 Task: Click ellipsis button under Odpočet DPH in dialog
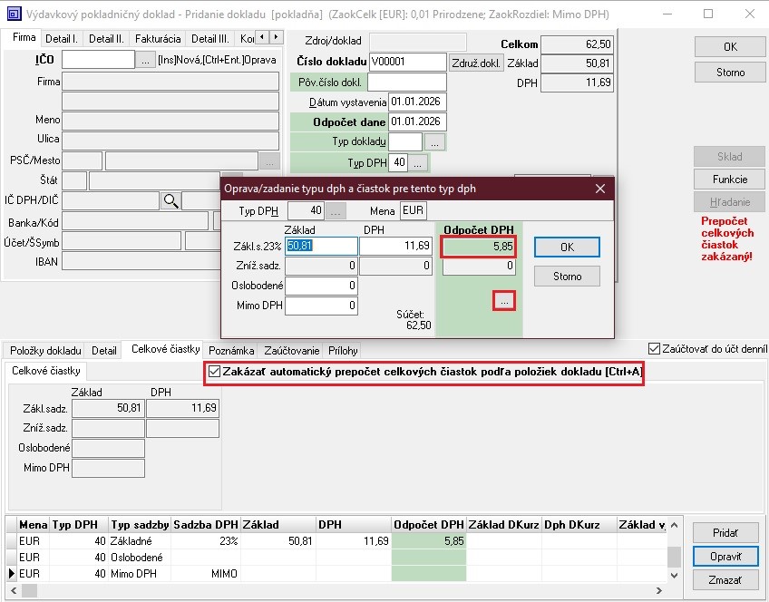(504, 300)
